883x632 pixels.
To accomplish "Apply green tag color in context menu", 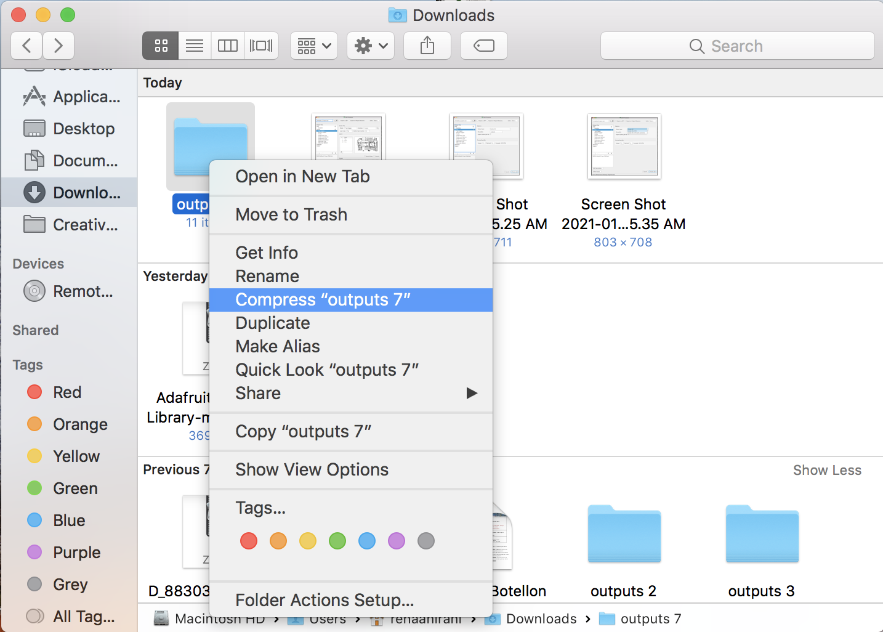I will coord(337,541).
